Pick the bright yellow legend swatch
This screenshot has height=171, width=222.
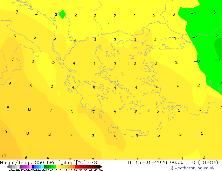[57, 166]
